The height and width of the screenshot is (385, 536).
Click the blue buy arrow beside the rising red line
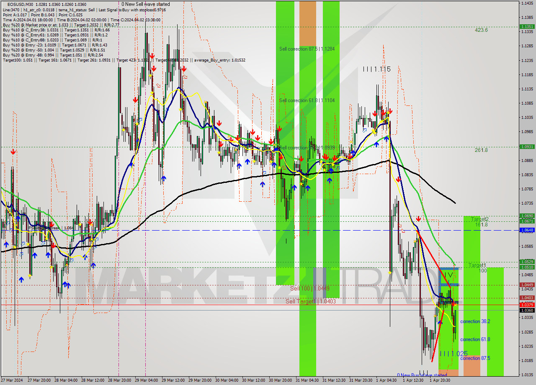tap(440, 321)
